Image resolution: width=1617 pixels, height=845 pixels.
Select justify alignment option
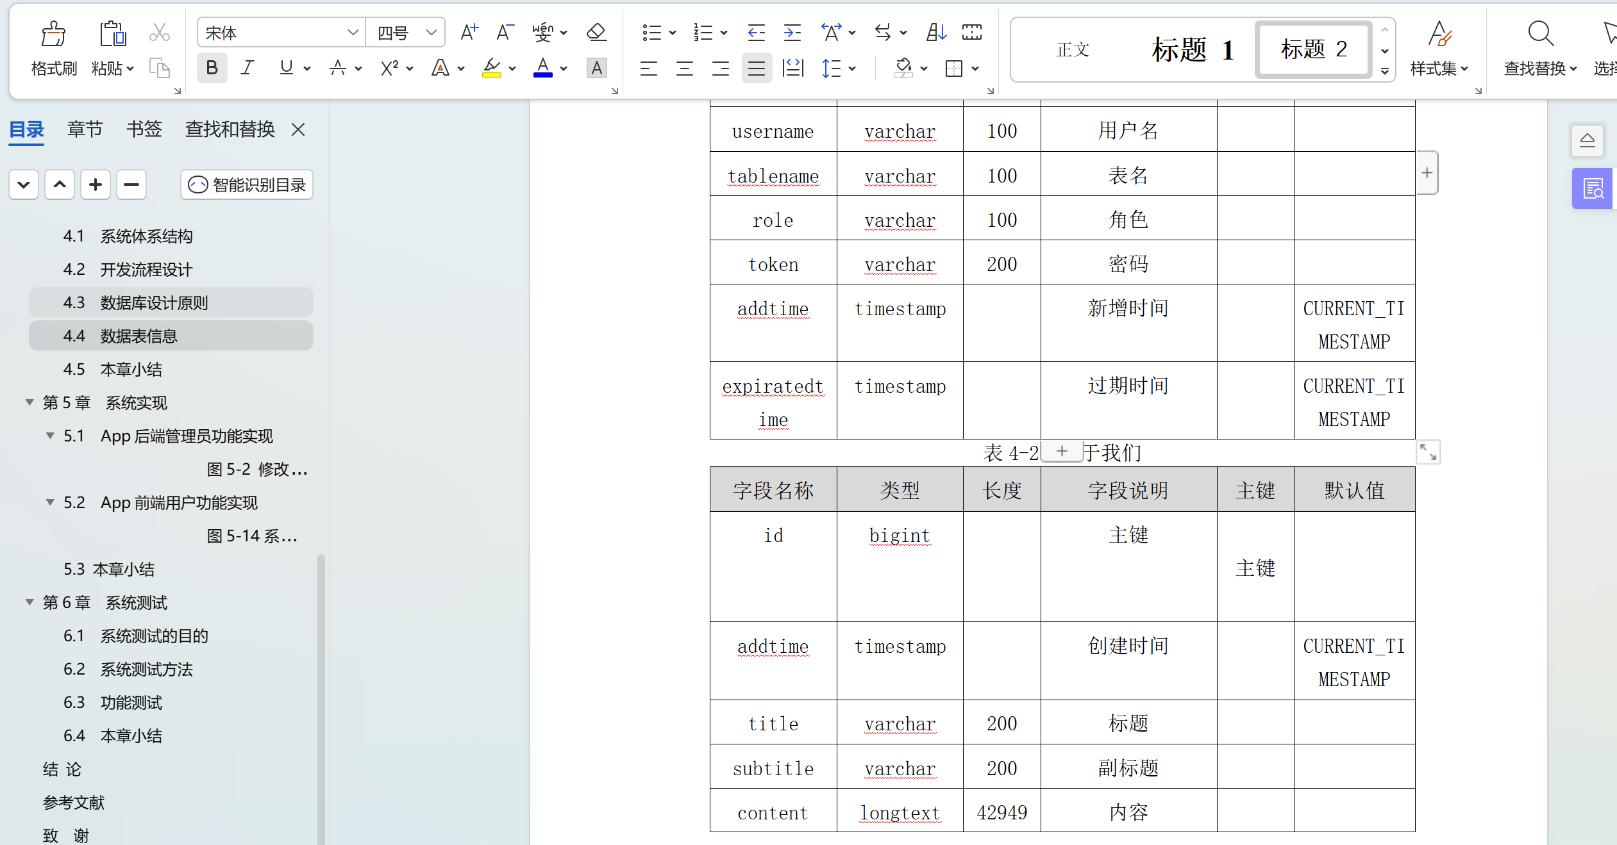click(757, 68)
